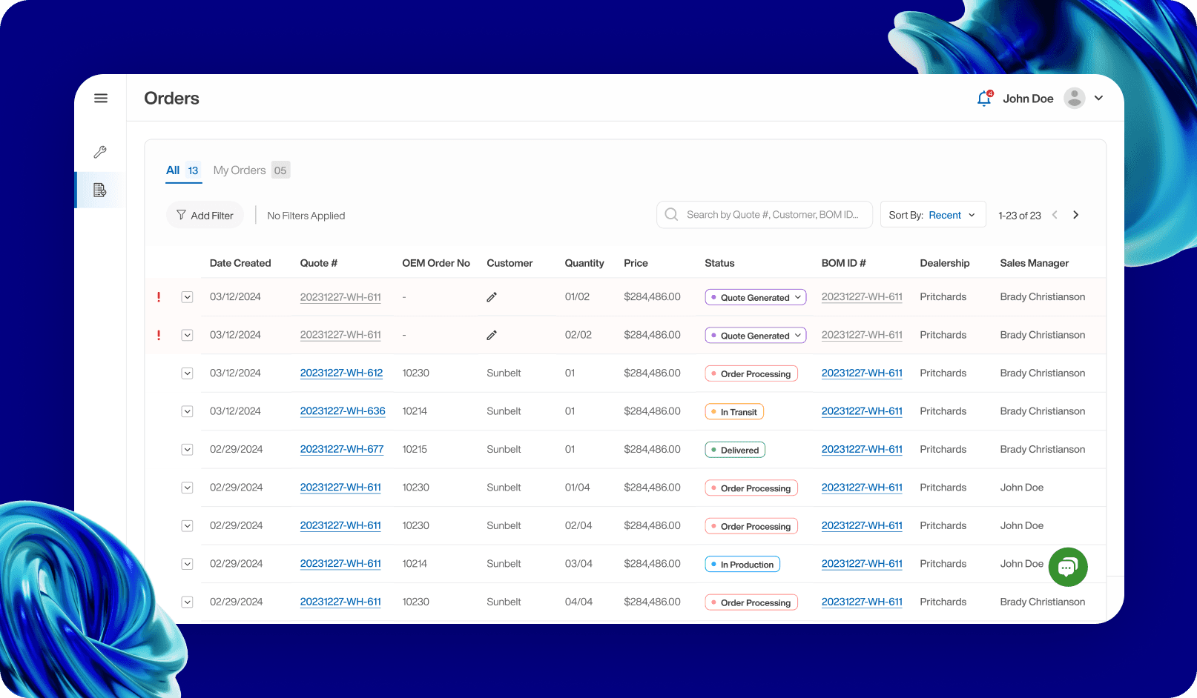Screen dimensions: 1197x698
Task: Click the Delivered status badge
Action: (x=735, y=450)
